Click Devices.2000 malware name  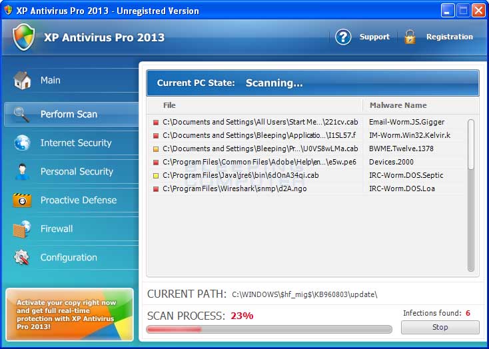pos(391,162)
